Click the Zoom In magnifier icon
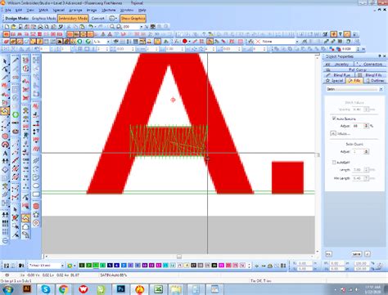The width and height of the screenshot is (388, 295). (112, 27)
